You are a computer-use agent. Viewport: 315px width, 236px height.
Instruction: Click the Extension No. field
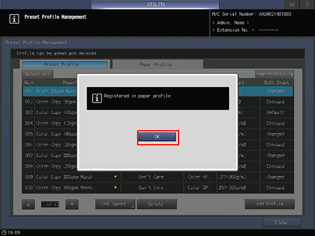click(246, 30)
